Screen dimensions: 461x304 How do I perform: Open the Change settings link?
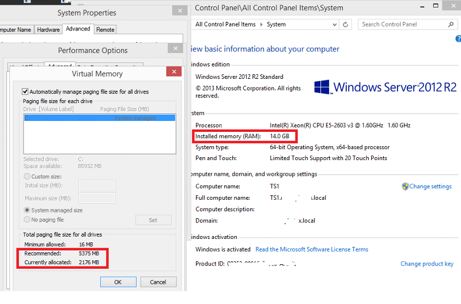(430, 186)
